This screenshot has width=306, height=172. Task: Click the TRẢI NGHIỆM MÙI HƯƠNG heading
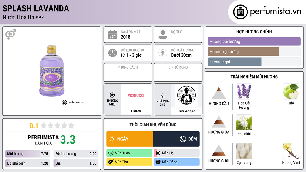[x=254, y=77]
